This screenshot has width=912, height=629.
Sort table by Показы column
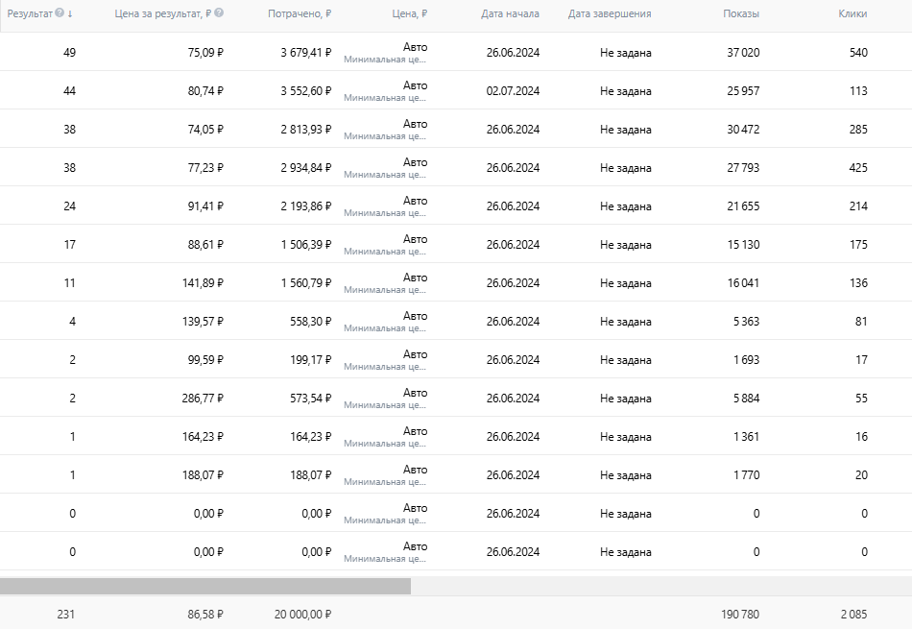click(x=742, y=14)
